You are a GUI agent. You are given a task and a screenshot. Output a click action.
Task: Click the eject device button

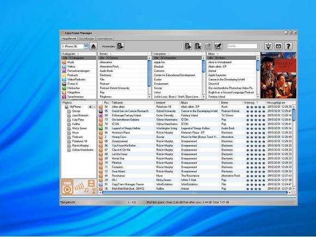(93, 46)
